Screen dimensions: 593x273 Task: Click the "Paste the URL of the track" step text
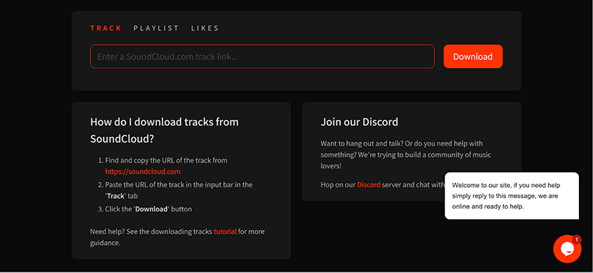click(x=179, y=190)
